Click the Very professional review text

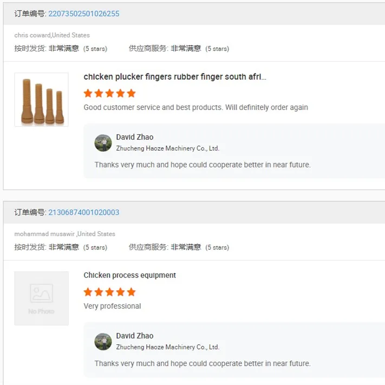[112, 306]
